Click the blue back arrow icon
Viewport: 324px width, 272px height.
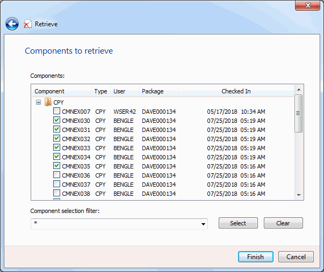click(12, 24)
